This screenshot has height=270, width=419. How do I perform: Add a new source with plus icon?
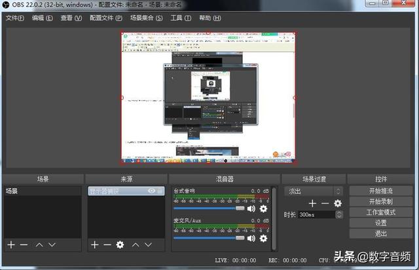[94, 244]
